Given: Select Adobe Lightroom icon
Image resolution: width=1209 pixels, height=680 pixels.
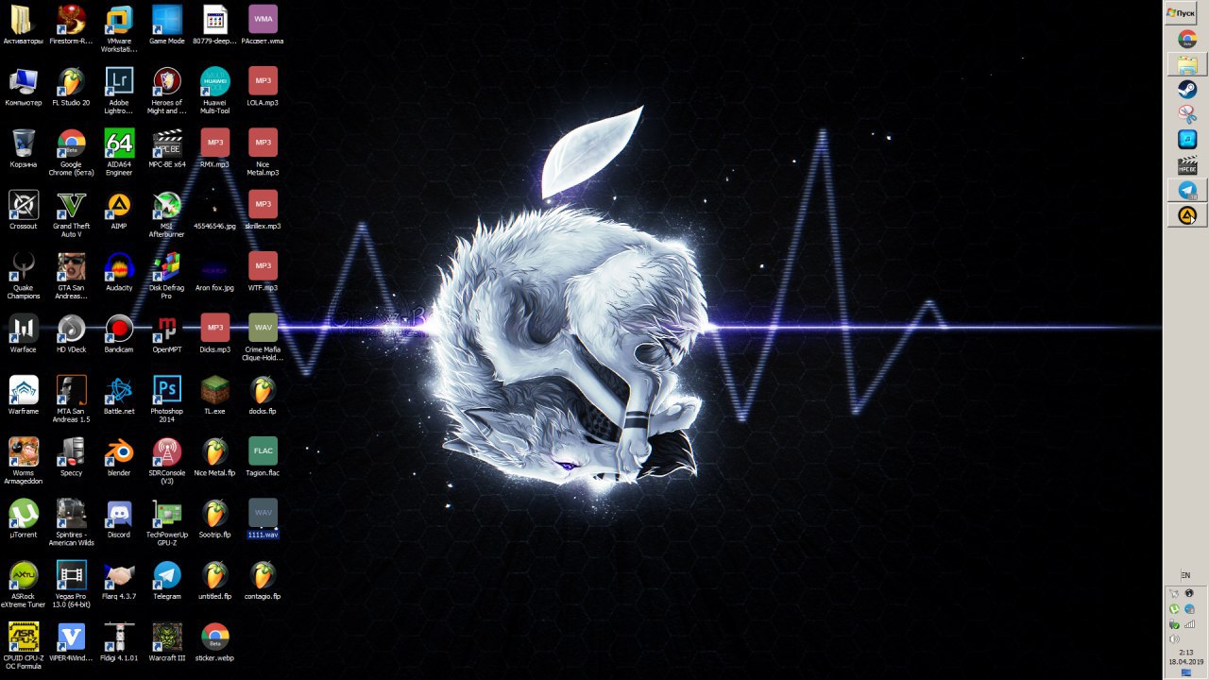Looking at the screenshot, I should [119, 90].
